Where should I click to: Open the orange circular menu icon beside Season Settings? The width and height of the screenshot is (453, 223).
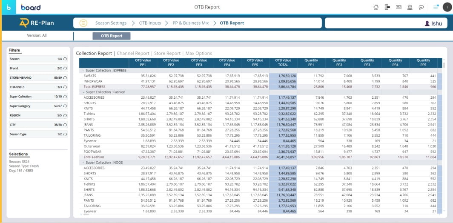pyautogui.click(x=83, y=23)
